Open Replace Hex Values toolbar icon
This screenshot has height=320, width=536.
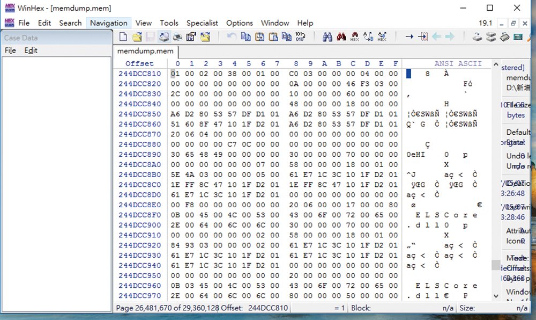pyautogui.click(x=382, y=37)
